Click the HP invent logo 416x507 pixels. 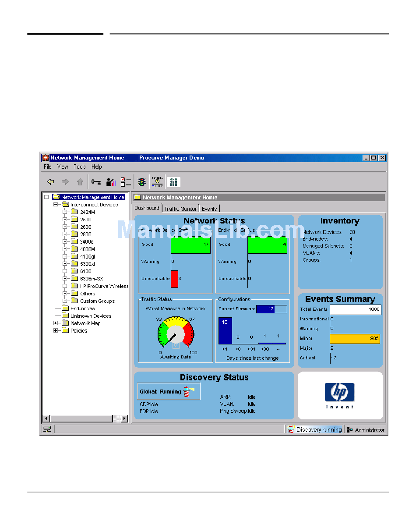339,395
